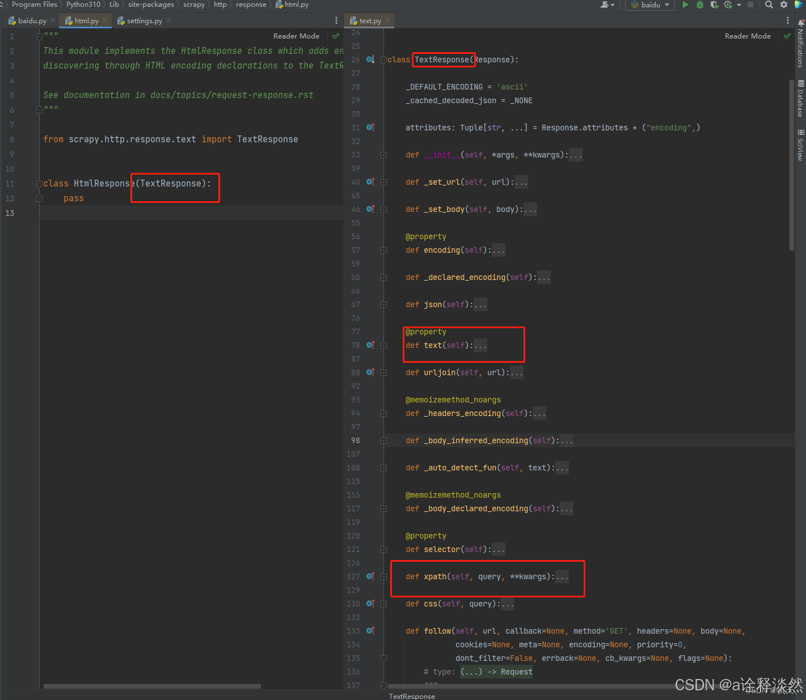806x700 pixels.
Task: Click 'Python310' breadcrumb
Action: [x=83, y=5]
